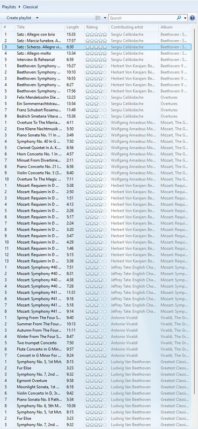This screenshot has height=429, width=198.
Task: Select 'Minuet From Divertime...' track
Action: (x=97, y=161)
